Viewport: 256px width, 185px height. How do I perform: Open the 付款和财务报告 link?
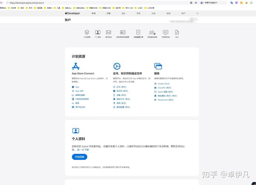82,99
